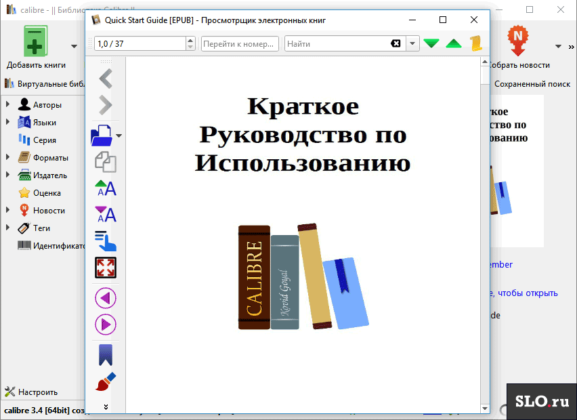577x420 pixels.
Task: Click the book cover in calibre details panel
Action: (517, 171)
